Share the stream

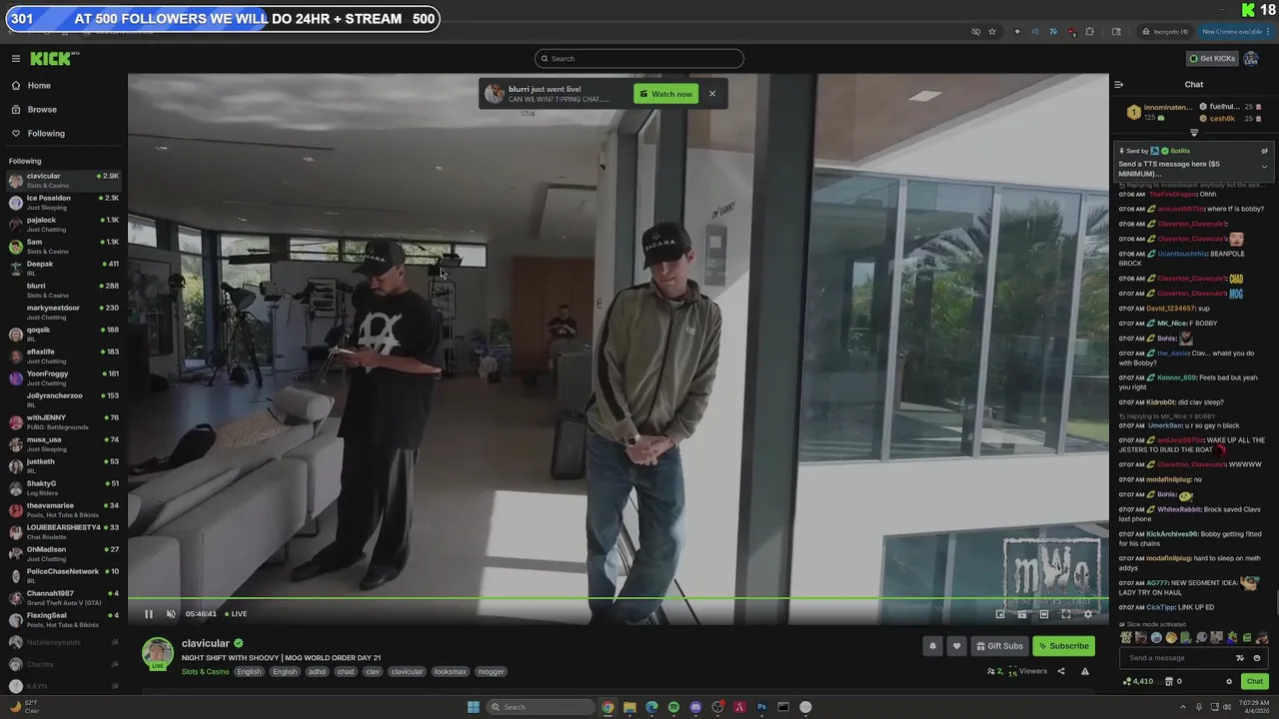click(1061, 672)
